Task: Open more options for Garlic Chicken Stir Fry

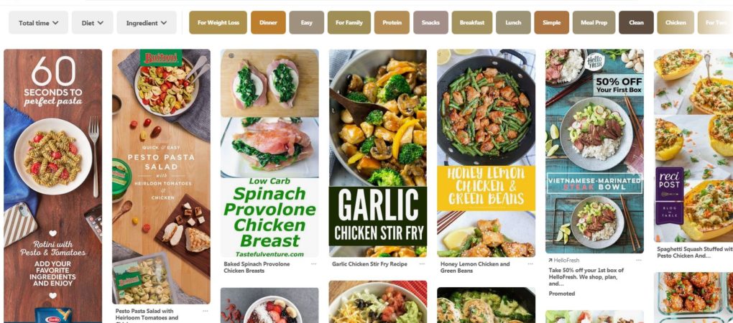Action: point(422,264)
